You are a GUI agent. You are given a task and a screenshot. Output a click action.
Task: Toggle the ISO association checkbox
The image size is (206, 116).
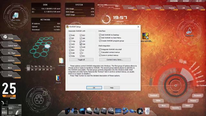[81, 35]
